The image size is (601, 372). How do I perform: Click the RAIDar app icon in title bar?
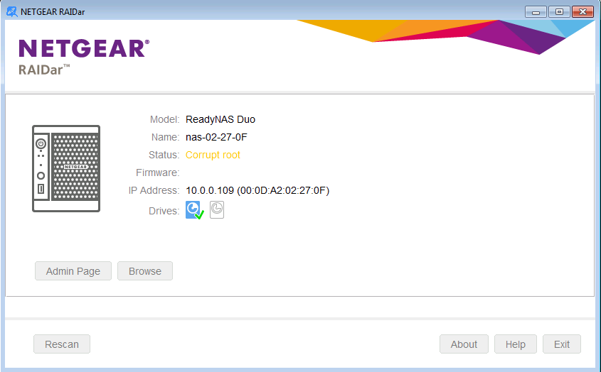coord(12,12)
